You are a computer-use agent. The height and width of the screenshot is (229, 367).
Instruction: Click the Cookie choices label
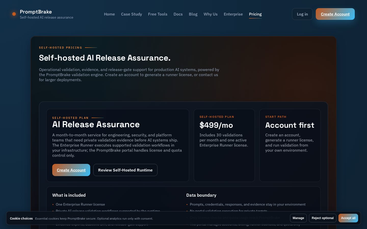point(21,218)
